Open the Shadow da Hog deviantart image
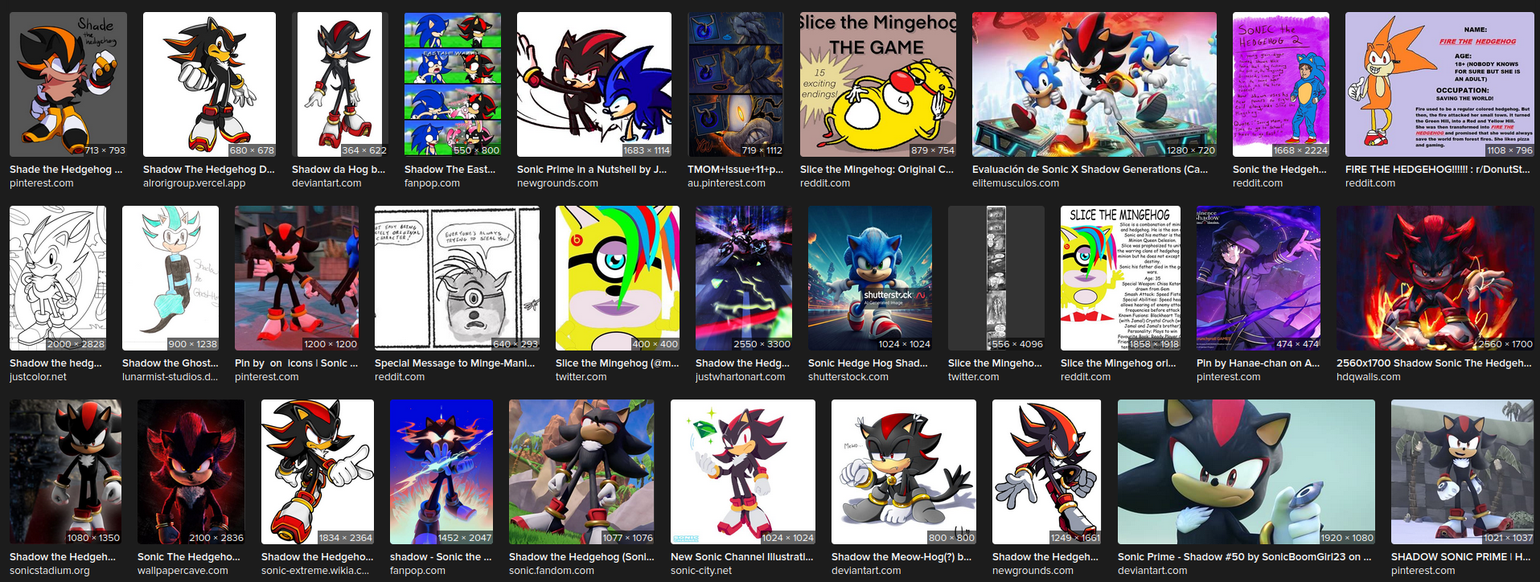1540x582 pixels. click(x=340, y=84)
